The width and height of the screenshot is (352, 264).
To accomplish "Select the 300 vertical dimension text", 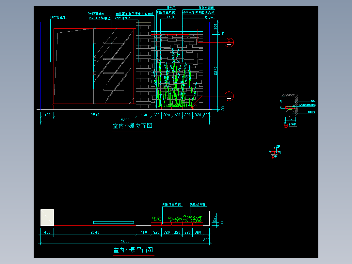I will 216,27.
